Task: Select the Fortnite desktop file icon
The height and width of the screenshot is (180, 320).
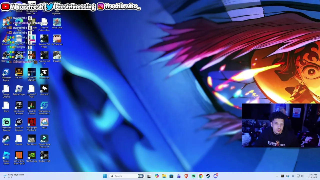Action: (x=19, y=140)
